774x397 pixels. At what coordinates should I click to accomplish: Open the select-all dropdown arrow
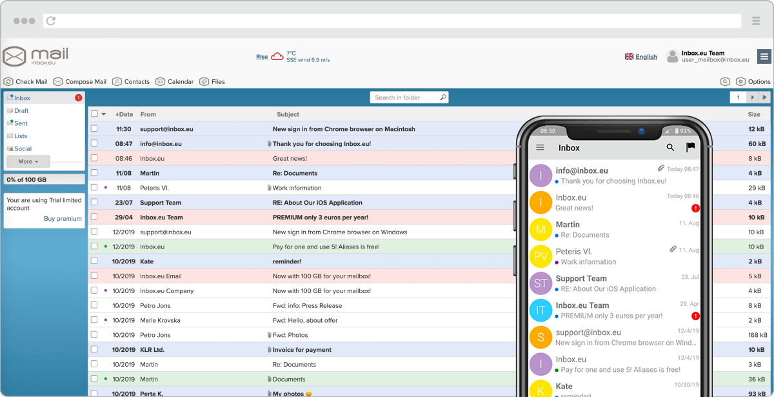coord(103,114)
